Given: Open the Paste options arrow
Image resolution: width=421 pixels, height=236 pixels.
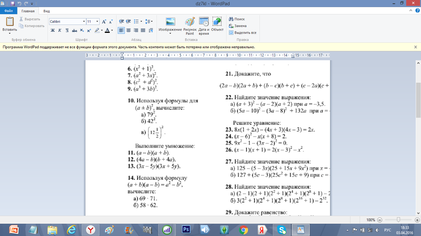Looking at the screenshot, I should pyautogui.click(x=10, y=33).
